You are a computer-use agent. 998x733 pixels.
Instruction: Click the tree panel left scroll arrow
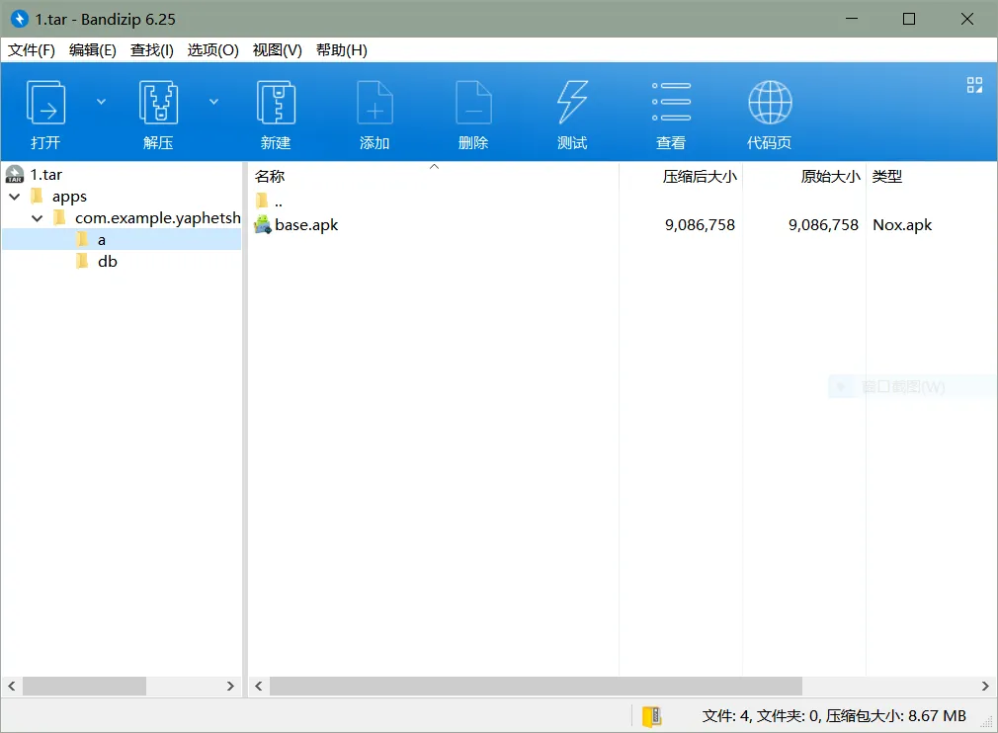click(12, 686)
